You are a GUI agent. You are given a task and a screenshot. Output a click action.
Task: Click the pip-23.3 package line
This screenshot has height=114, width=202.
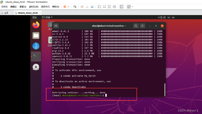[x=107, y=51]
